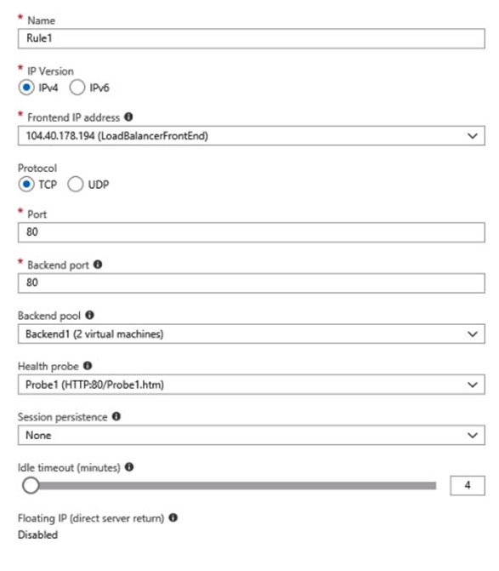Show info icon beside Backend port

pos(98,265)
